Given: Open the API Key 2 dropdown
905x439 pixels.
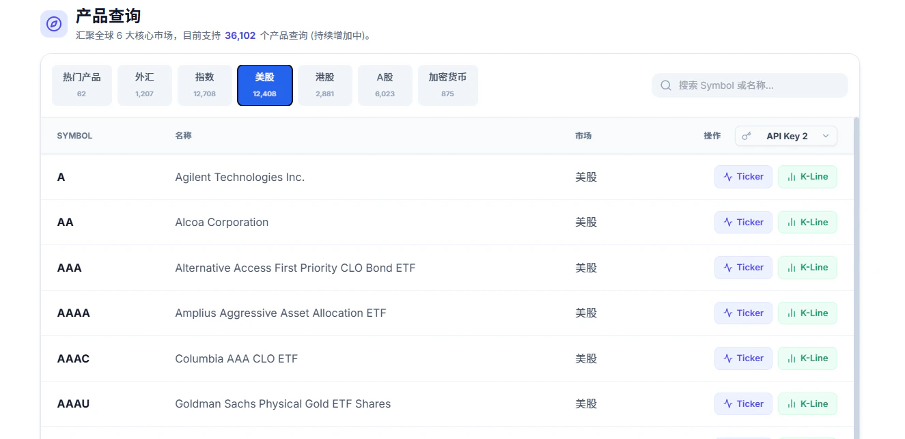Looking at the screenshot, I should (786, 136).
